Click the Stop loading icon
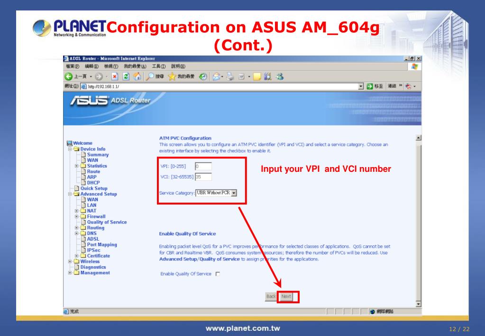This screenshot has width=485, height=336. pyautogui.click(x=115, y=76)
